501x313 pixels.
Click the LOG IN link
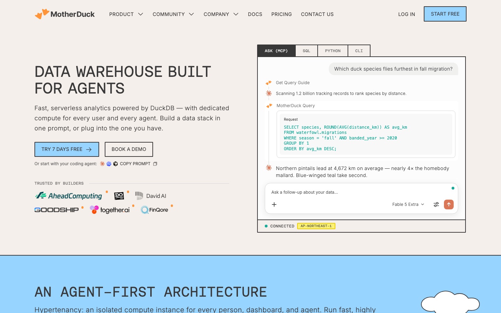[407, 14]
